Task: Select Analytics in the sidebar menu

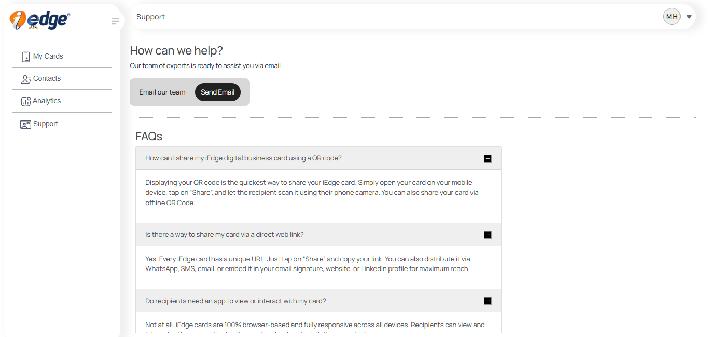Action: point(47,101)
